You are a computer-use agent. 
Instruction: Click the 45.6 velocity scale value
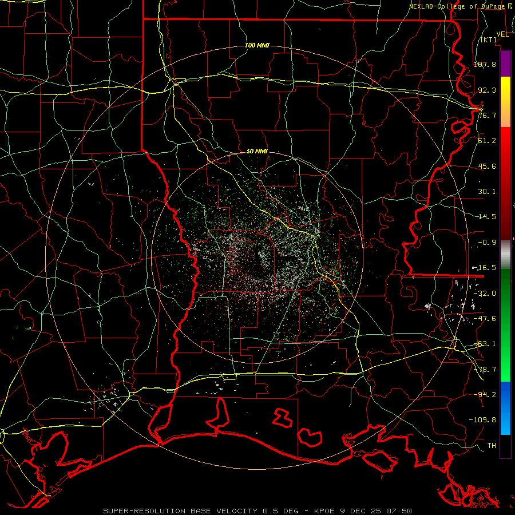click(x=487, y=166)
